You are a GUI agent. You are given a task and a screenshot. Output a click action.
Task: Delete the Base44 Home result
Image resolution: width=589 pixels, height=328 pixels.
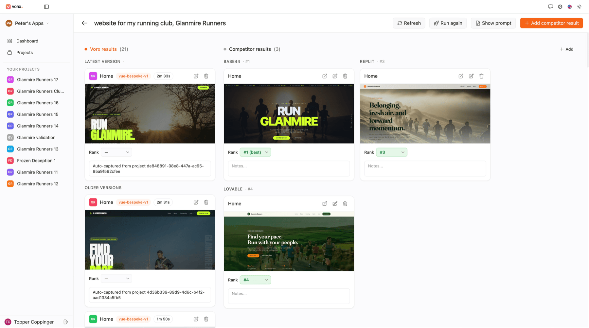tap(345, 76)
